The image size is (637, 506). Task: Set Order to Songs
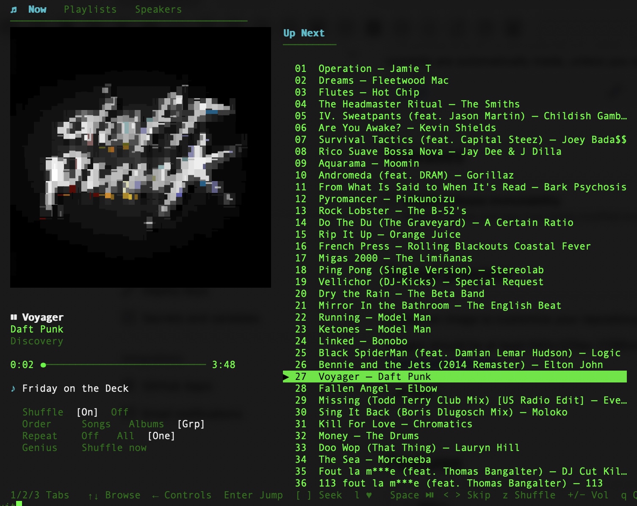pyautogui.click(x=96, y=424)
